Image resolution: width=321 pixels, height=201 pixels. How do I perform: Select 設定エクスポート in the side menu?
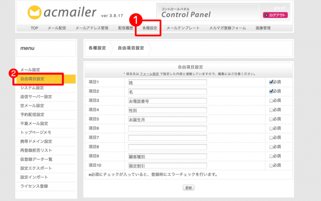36,168
